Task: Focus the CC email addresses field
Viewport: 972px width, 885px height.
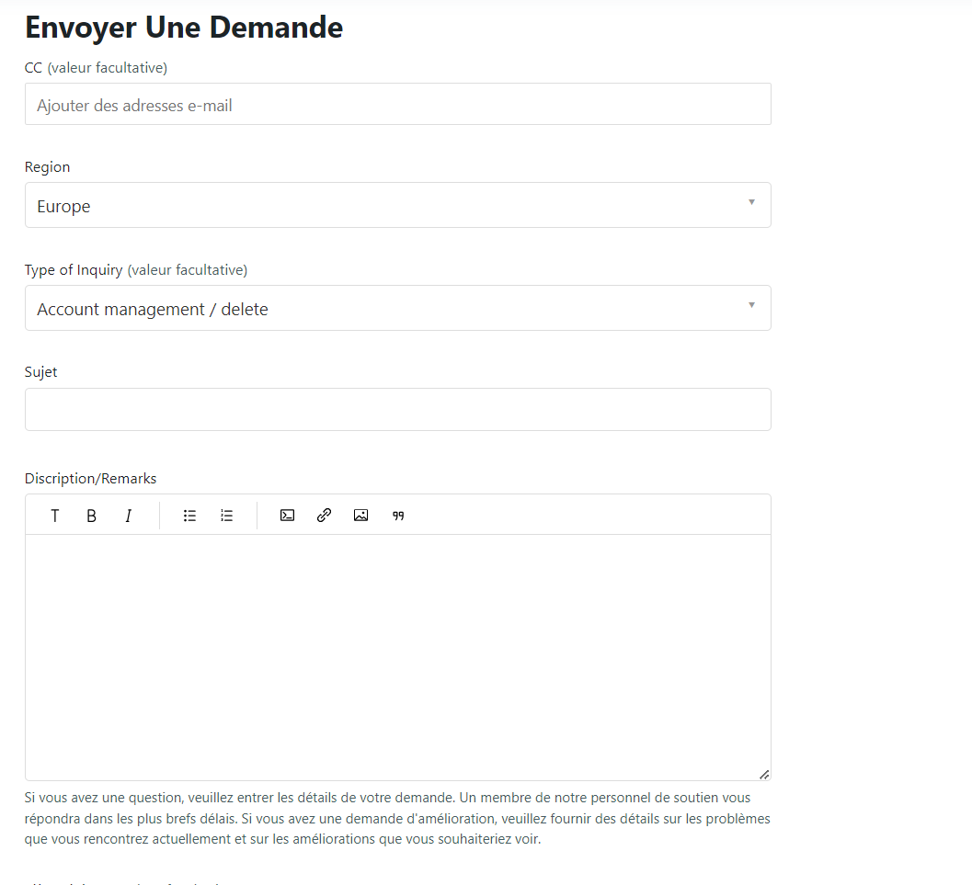Action: point(398,104)
